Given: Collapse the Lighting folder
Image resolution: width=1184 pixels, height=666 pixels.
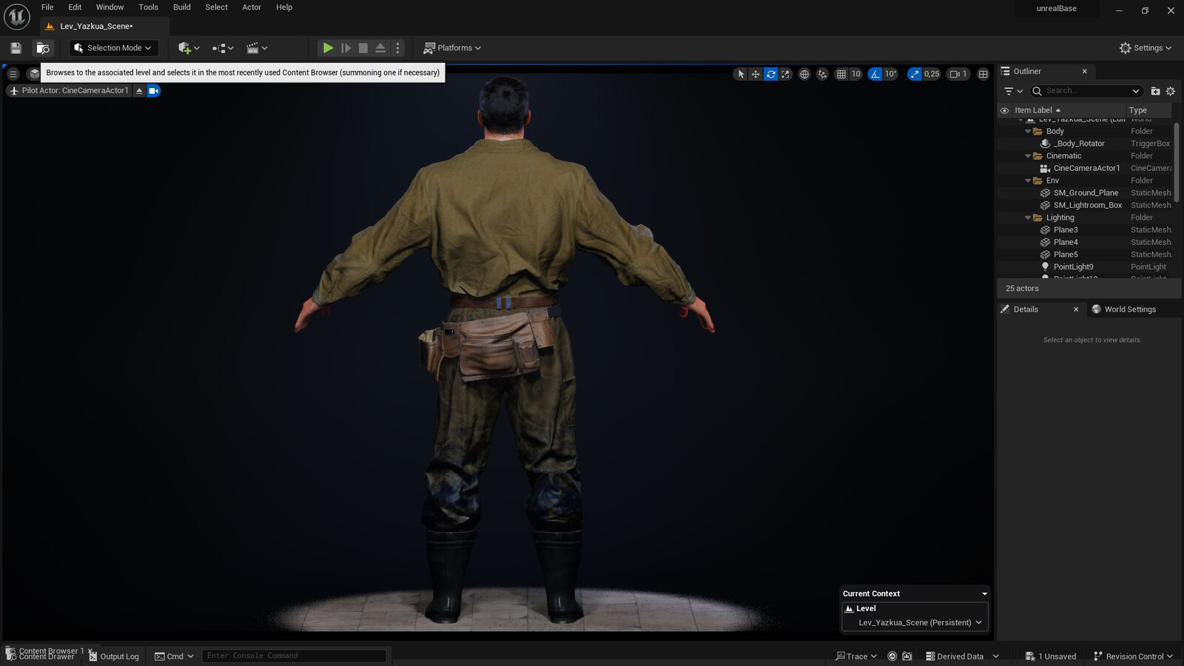Looking at the screenshot, I should tap(1028, 218).
